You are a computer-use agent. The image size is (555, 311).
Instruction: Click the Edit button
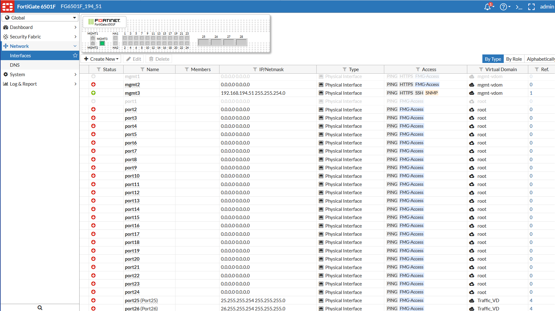(134, 59)
